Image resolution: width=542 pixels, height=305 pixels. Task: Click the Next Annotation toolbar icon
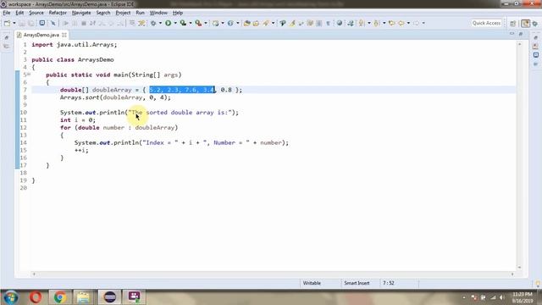click(362, 23)
